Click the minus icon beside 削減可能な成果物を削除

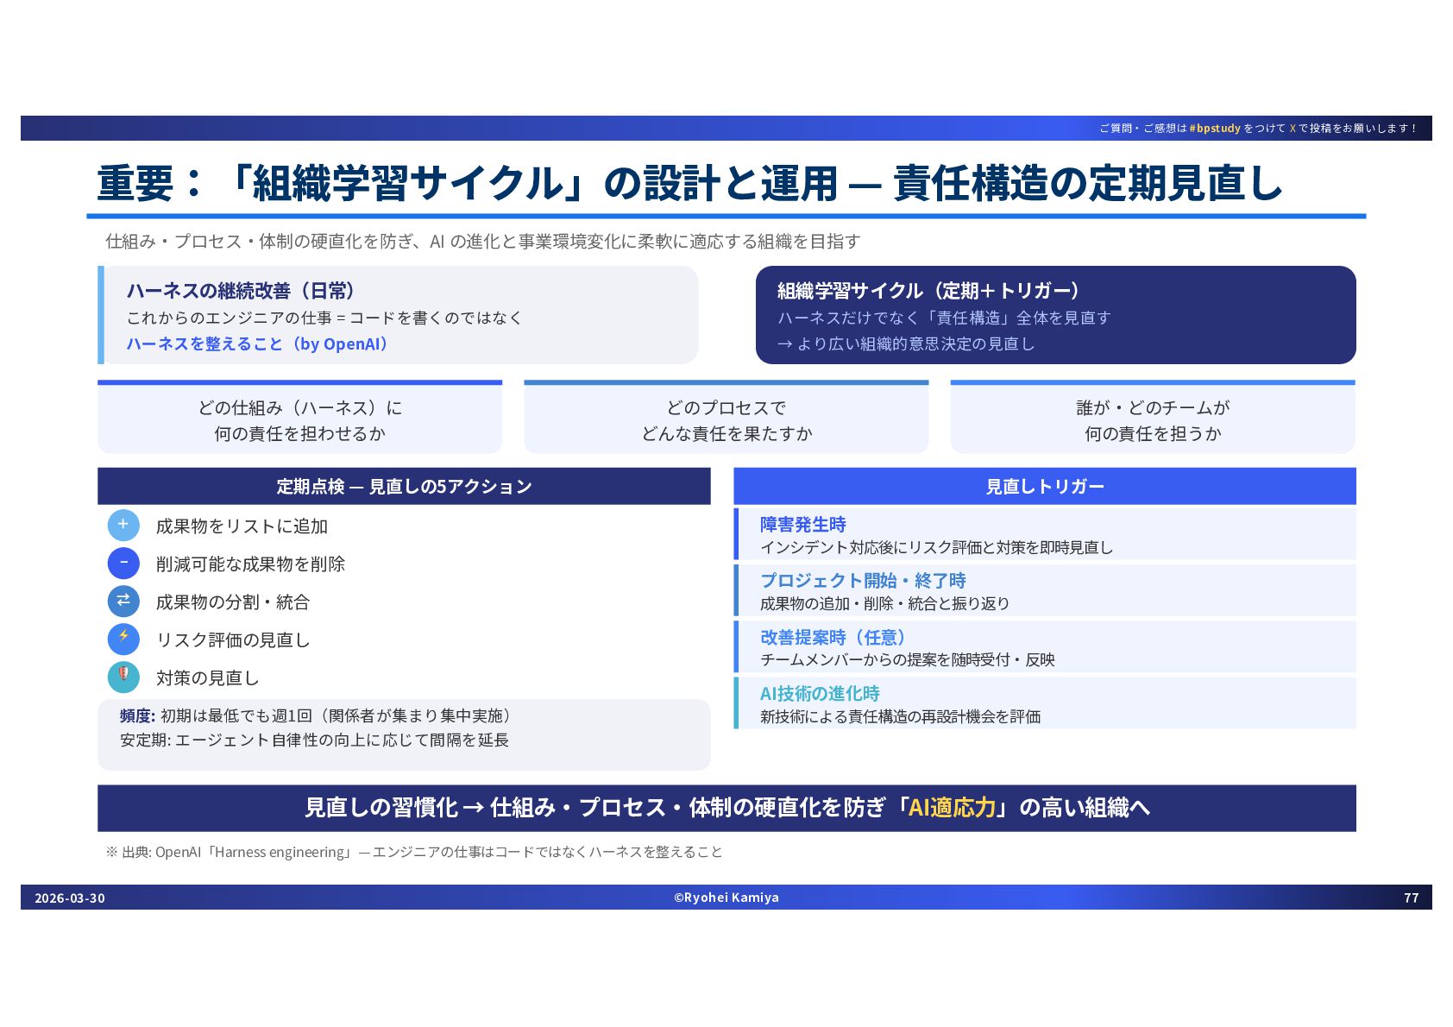pyautogui.click(x=123, y=563)
